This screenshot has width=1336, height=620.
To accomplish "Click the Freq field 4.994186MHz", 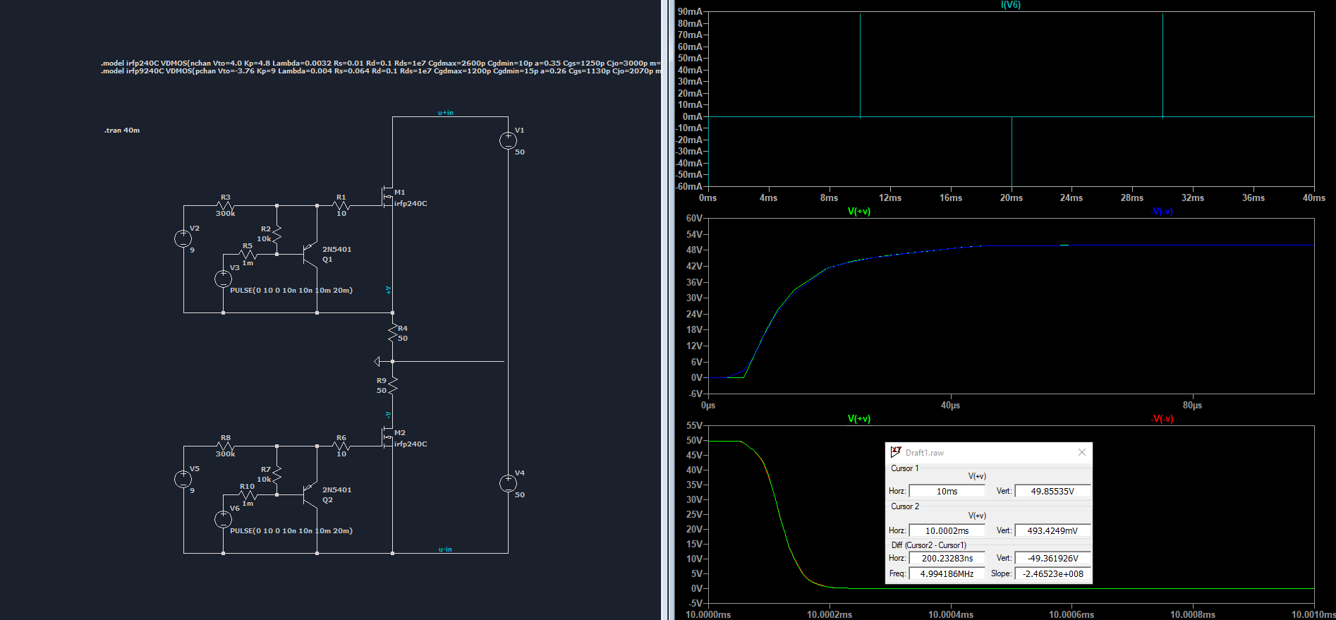I will pos(947,573).
